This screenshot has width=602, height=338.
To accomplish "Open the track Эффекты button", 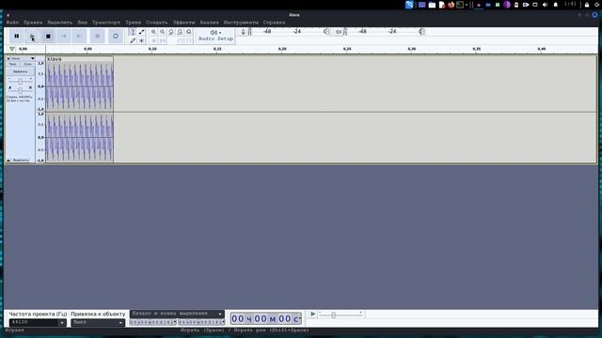I will [x=21, y=71].
